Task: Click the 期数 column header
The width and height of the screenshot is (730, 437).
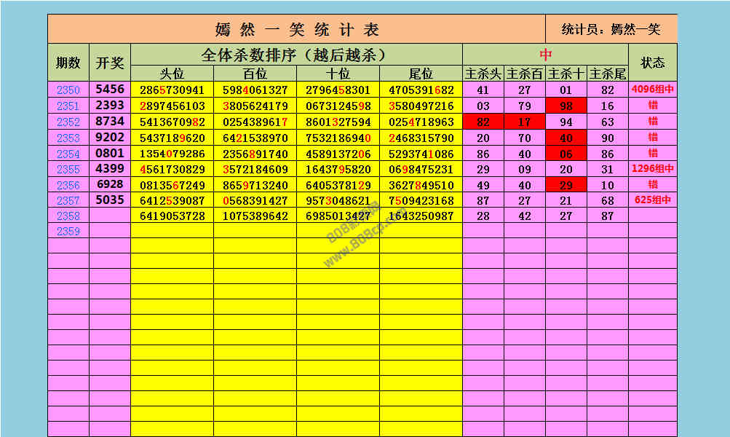Action: point(68,63)
